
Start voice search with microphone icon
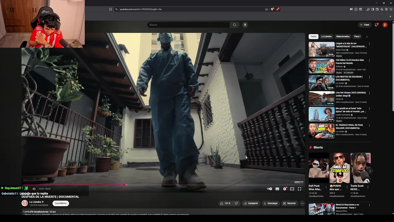(x=245, y=25)
